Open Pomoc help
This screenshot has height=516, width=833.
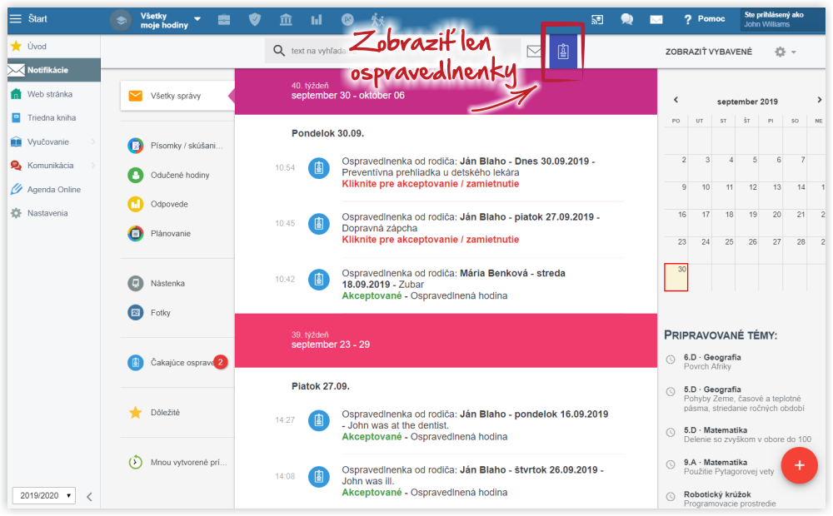(x=705, y=19)
